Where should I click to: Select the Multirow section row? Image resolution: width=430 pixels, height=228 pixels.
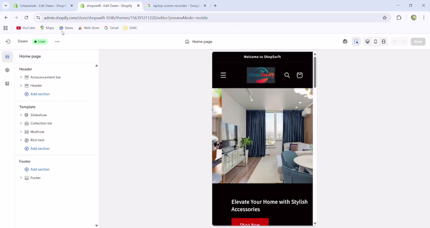(x=57, y=131)
